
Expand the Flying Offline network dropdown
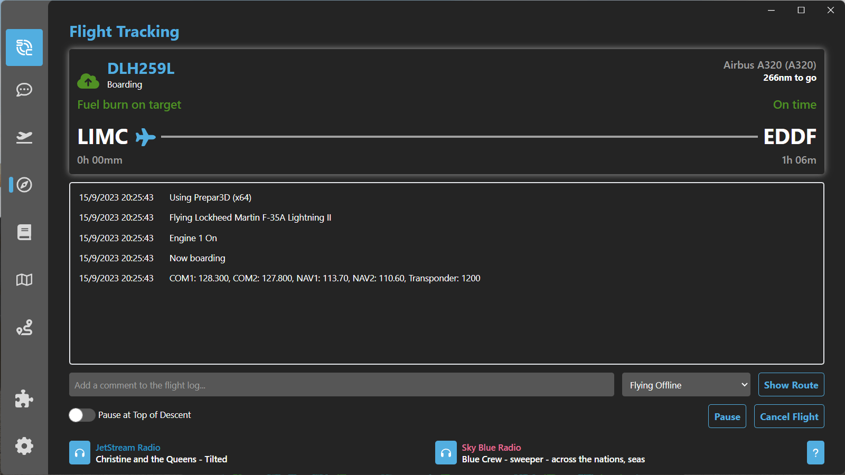686,385
